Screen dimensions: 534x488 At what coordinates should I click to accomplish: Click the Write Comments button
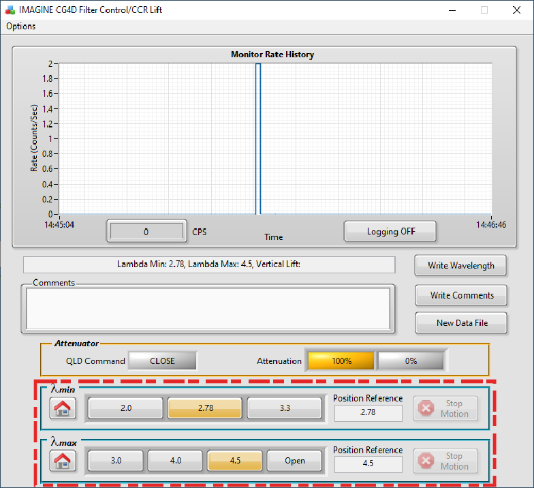pyautogui.click(x=461, y=295)
